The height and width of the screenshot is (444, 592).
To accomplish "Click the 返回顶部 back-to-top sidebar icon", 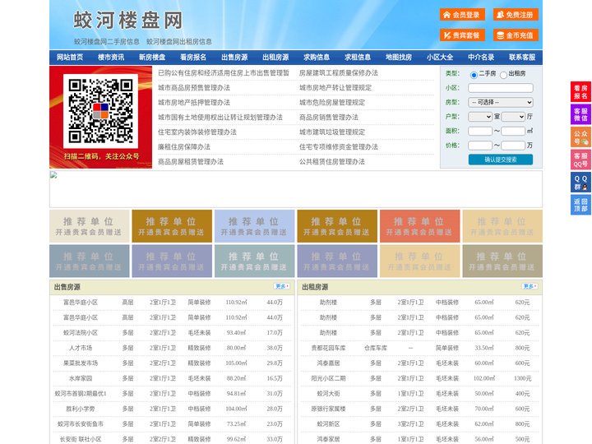I will pos(580,205).
